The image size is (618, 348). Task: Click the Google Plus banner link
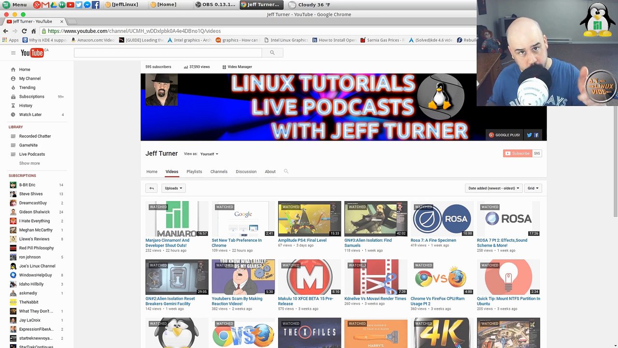click(505, 135)
